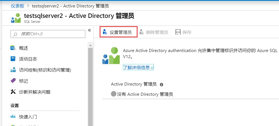Screen dimensions: 279x126
Task: Click the page title testsqlserver2 - Active Directory 管理员
Action: 79,16
